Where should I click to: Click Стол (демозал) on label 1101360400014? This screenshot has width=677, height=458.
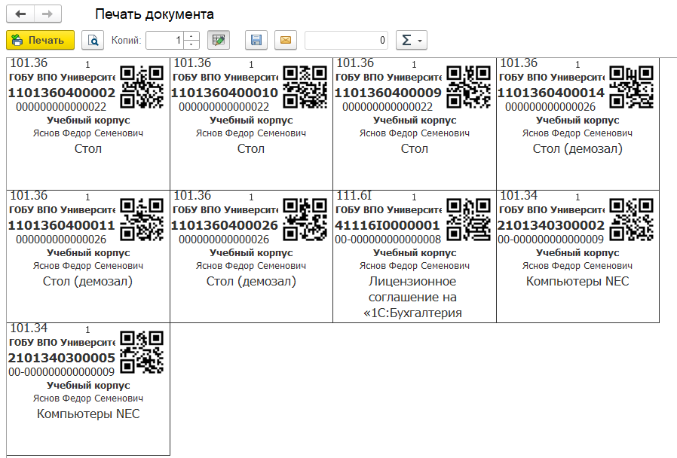(577, 149)
